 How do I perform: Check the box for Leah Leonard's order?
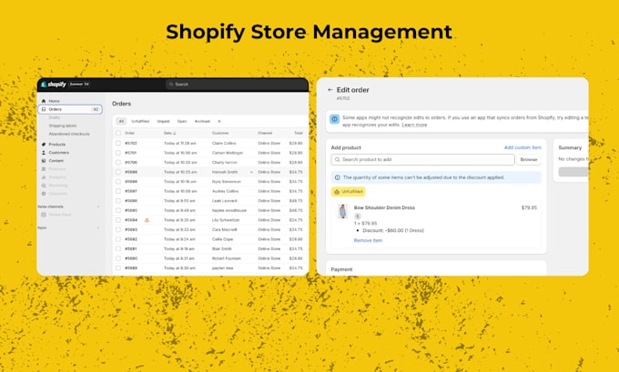point(118,201)
